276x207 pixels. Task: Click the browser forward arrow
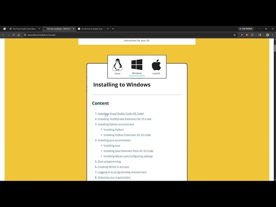(x=8, y=35)
